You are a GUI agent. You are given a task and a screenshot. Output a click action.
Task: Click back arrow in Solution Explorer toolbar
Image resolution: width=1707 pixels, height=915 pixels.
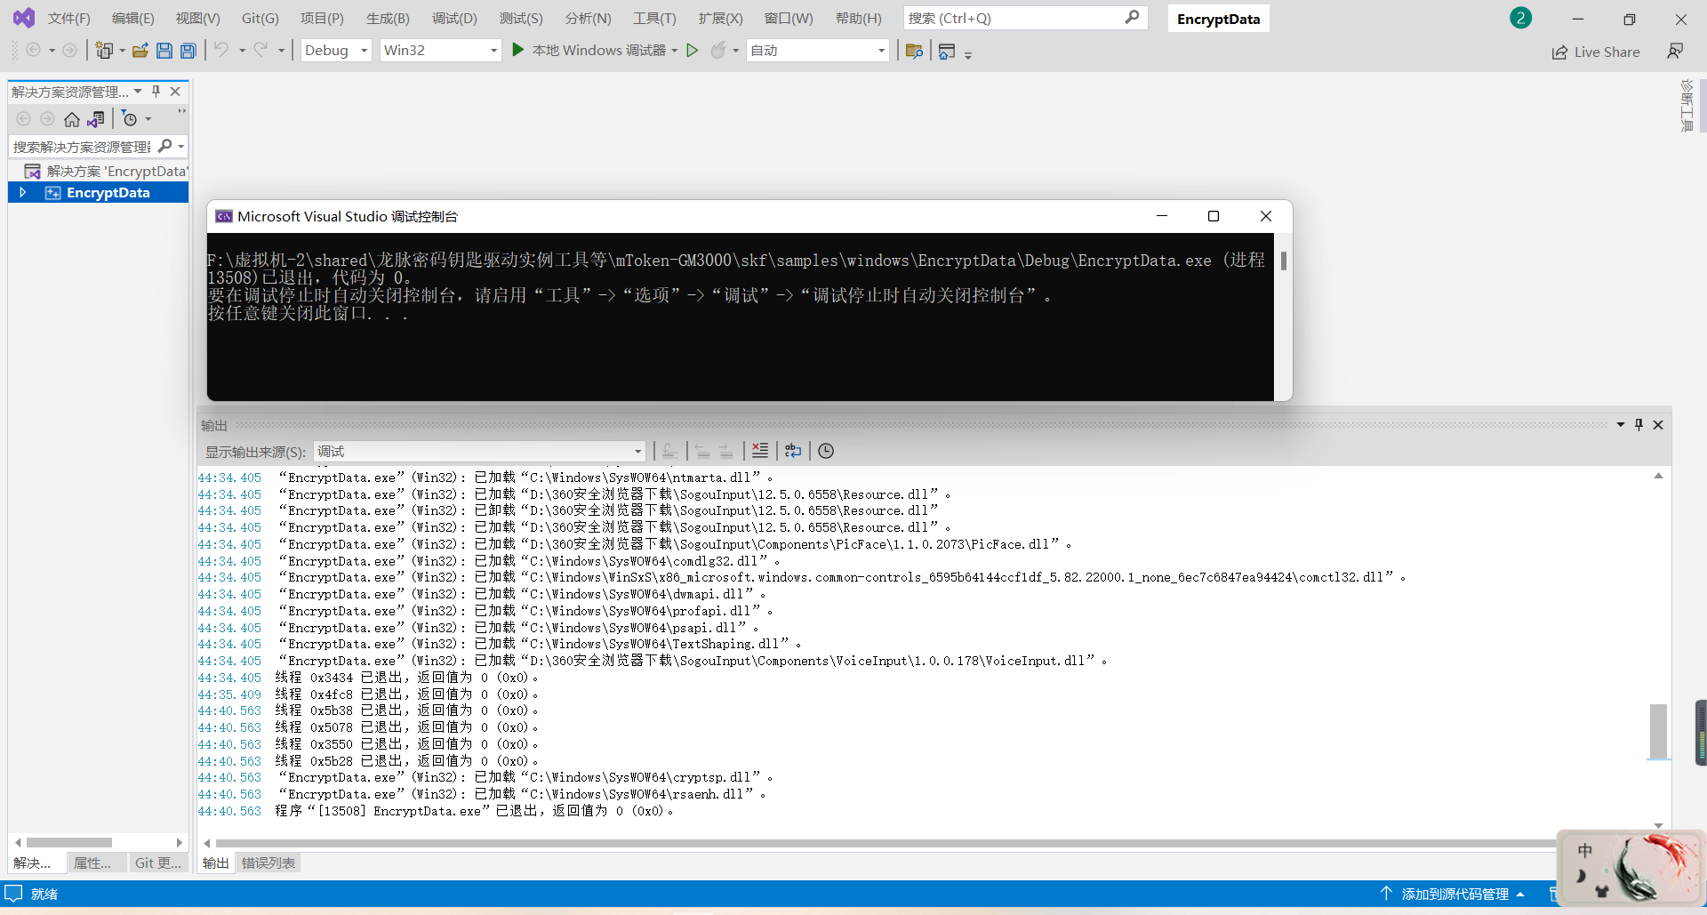click(x=24, y=119)
